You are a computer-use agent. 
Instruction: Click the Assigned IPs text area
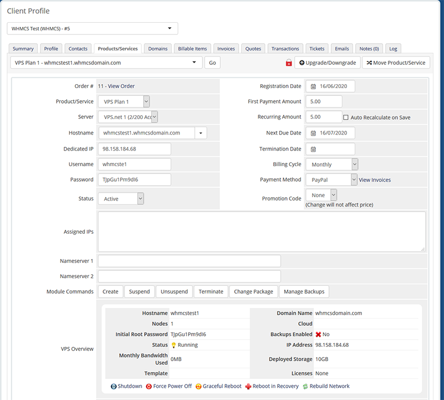261,232
